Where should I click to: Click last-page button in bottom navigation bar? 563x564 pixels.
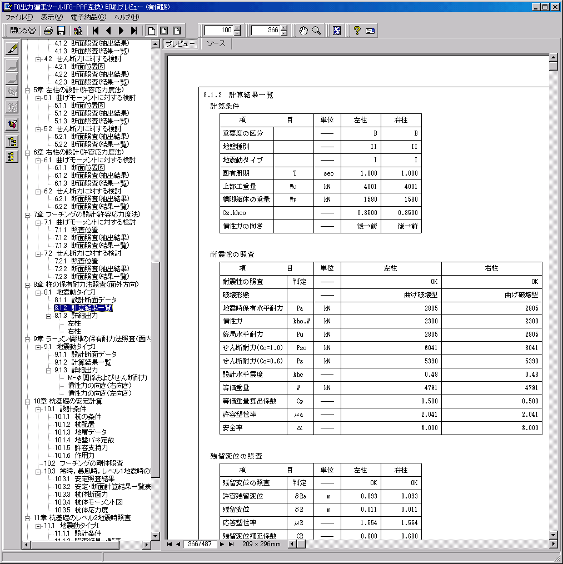231,544
